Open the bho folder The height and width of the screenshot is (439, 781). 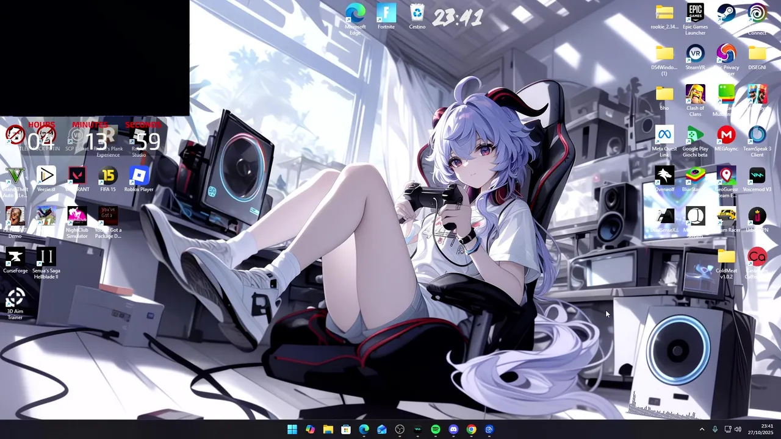coord(664,98)
